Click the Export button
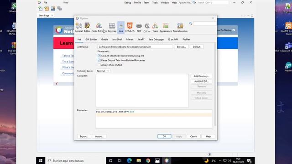Image resolution: width=292 pixels, height=164 pixels. point(84,136)
